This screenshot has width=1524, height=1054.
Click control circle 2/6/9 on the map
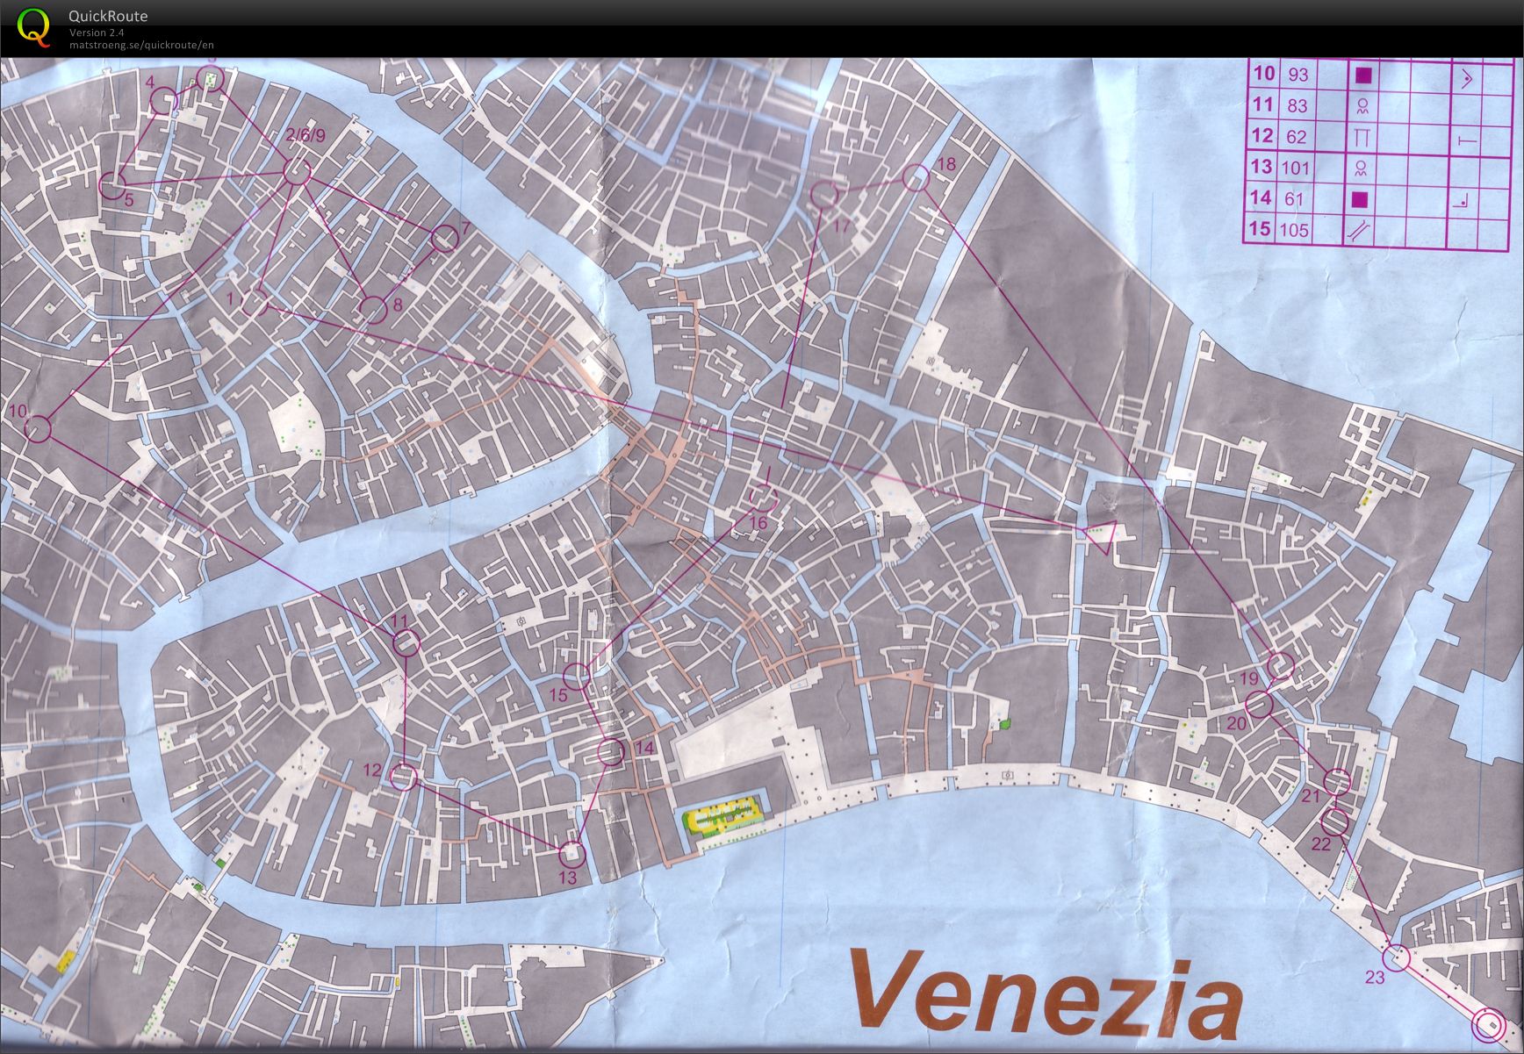297,172
